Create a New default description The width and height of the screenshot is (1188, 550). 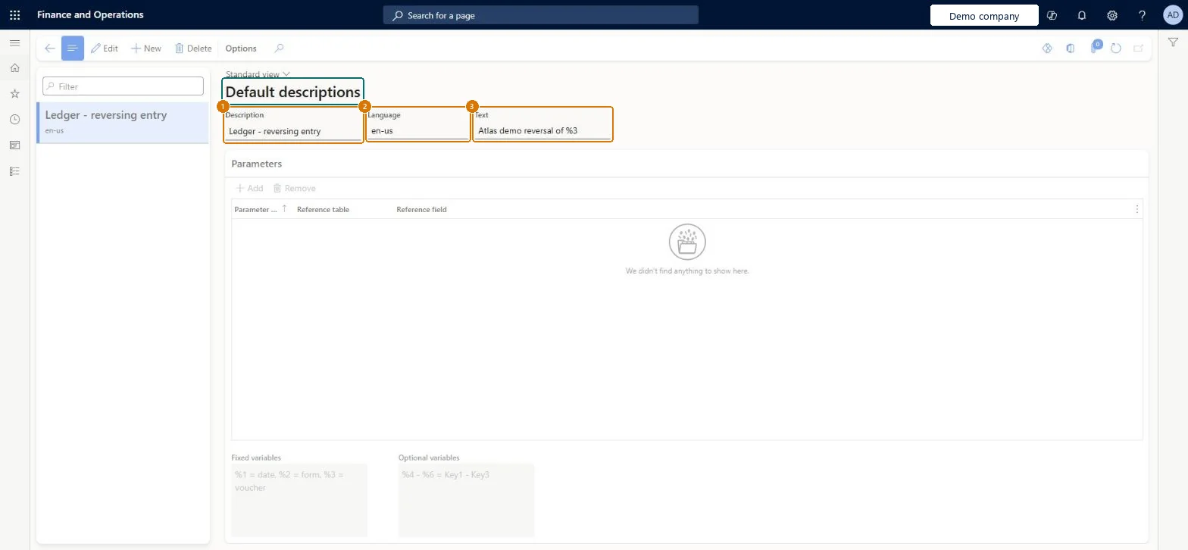(146, 48)
